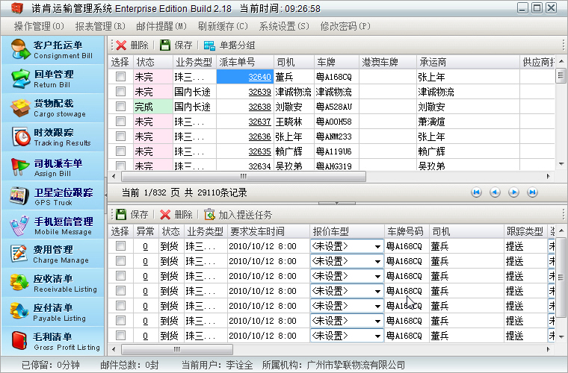The height and width of the screenshot is (373, 568).
Task: Open 时效跟踪 Tracking Results module
Action: [52, 137]
